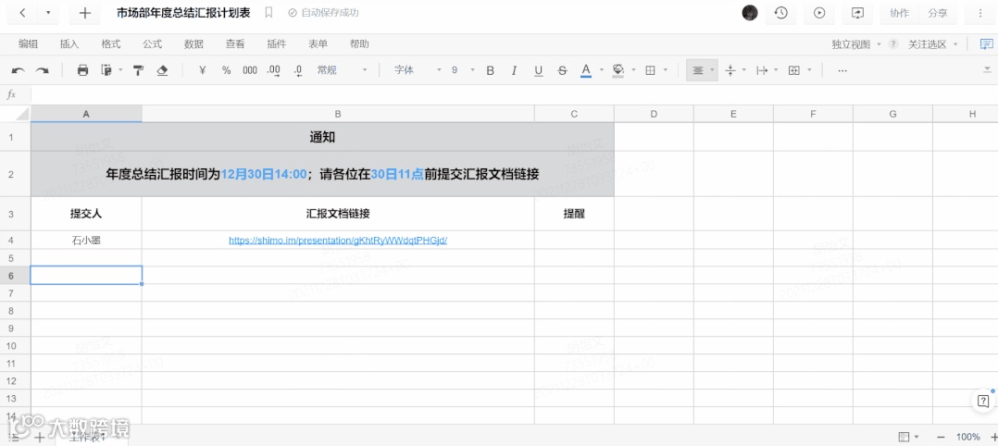Open the shimo.im presentation hyperlink
Screen dimensions: 998x446
[338, 240]
